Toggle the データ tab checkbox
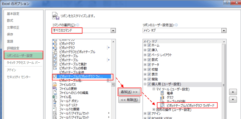 tap(149, 65)
